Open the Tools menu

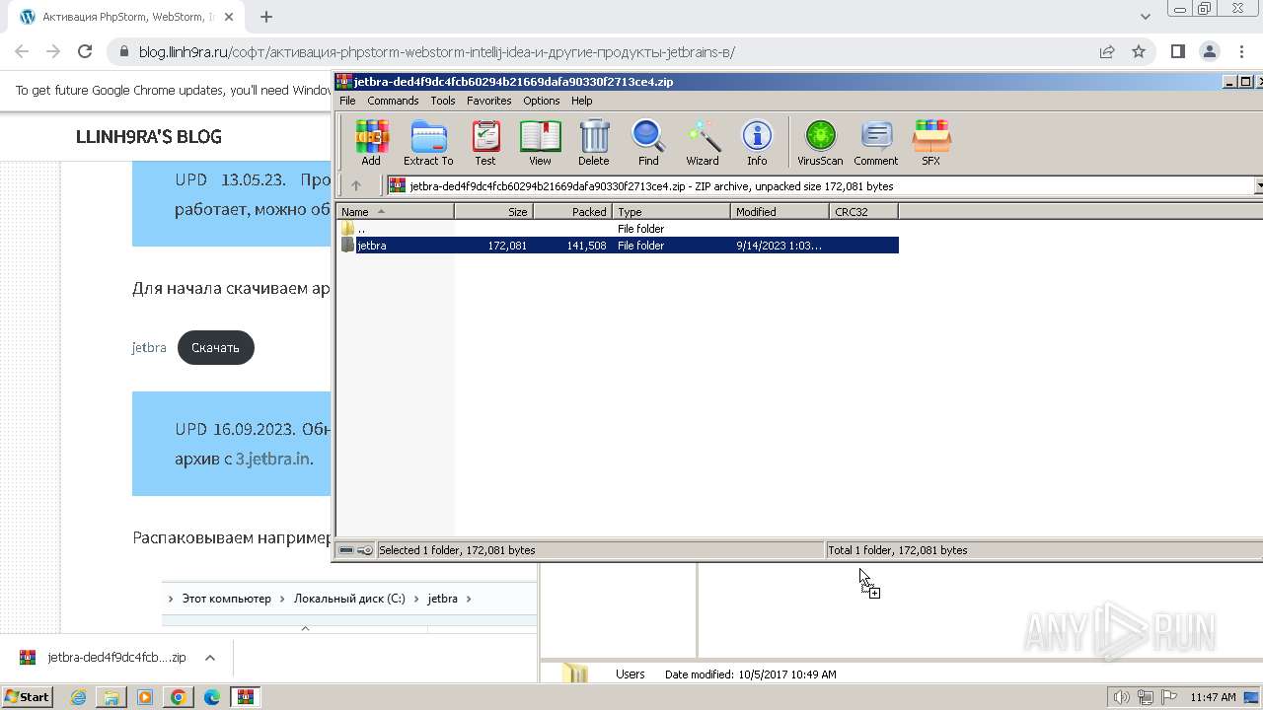click(443, 101)
